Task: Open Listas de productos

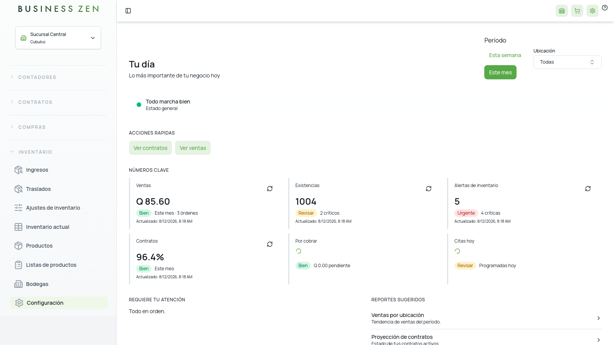Action: click(x=59, y=265)
